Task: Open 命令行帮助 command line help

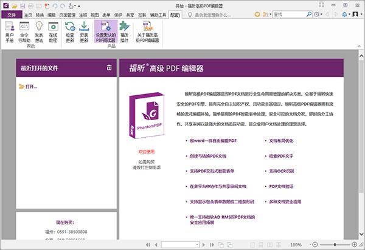Action: click(24, 32)
